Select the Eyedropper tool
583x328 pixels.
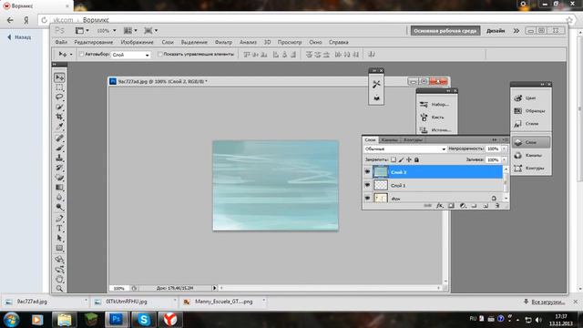pos(59,126)
